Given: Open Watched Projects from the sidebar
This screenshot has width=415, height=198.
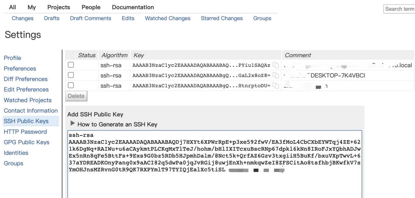Looking at the screenshot, I should tap(28, 100).
